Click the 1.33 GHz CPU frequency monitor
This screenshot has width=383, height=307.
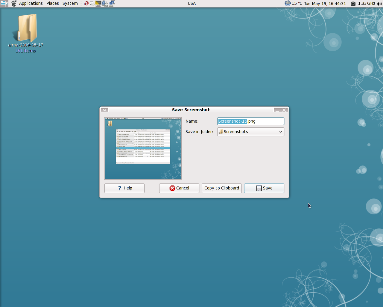[367, 3]
